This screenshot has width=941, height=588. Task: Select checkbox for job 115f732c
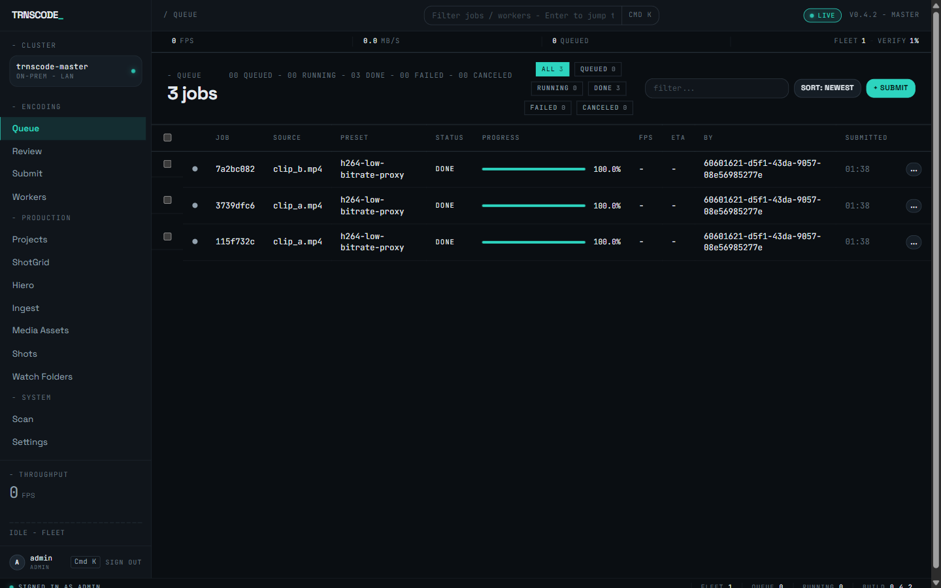(x=167, y=237)
